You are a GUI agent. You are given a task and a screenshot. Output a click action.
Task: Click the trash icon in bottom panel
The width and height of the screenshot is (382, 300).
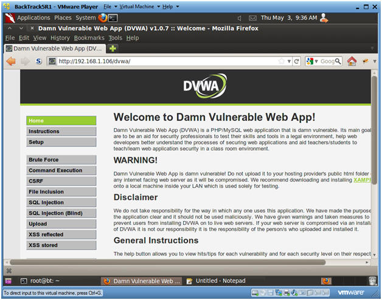point(373,281)
